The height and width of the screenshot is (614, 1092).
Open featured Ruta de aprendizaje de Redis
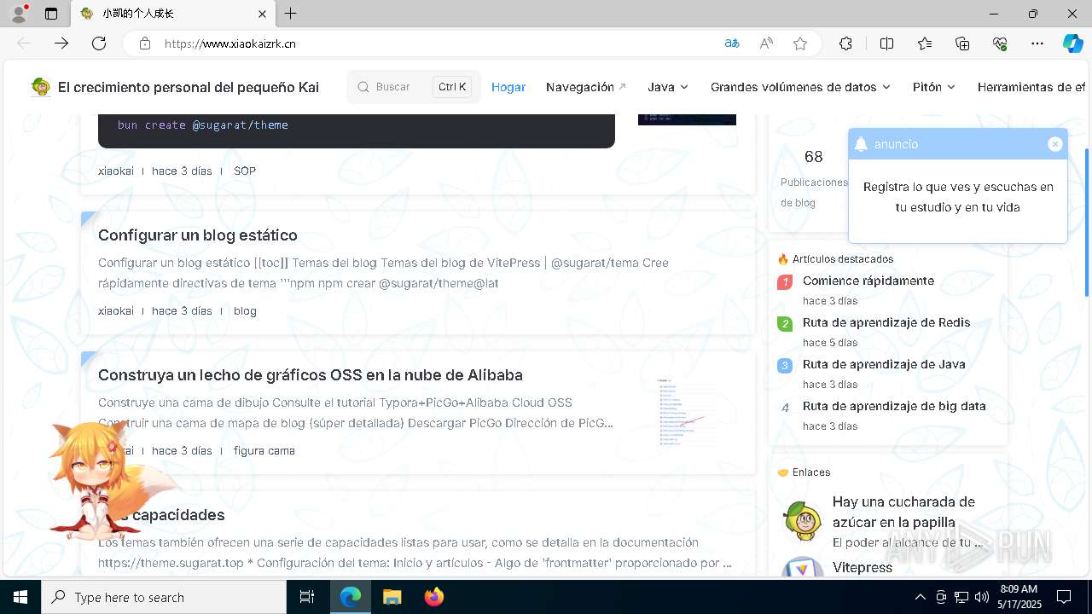point(886,322)
